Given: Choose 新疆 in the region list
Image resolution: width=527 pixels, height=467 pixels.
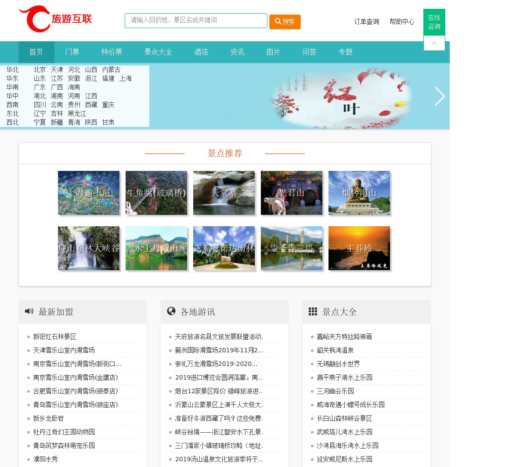Looking at the screenshot, I should [57, 123].
